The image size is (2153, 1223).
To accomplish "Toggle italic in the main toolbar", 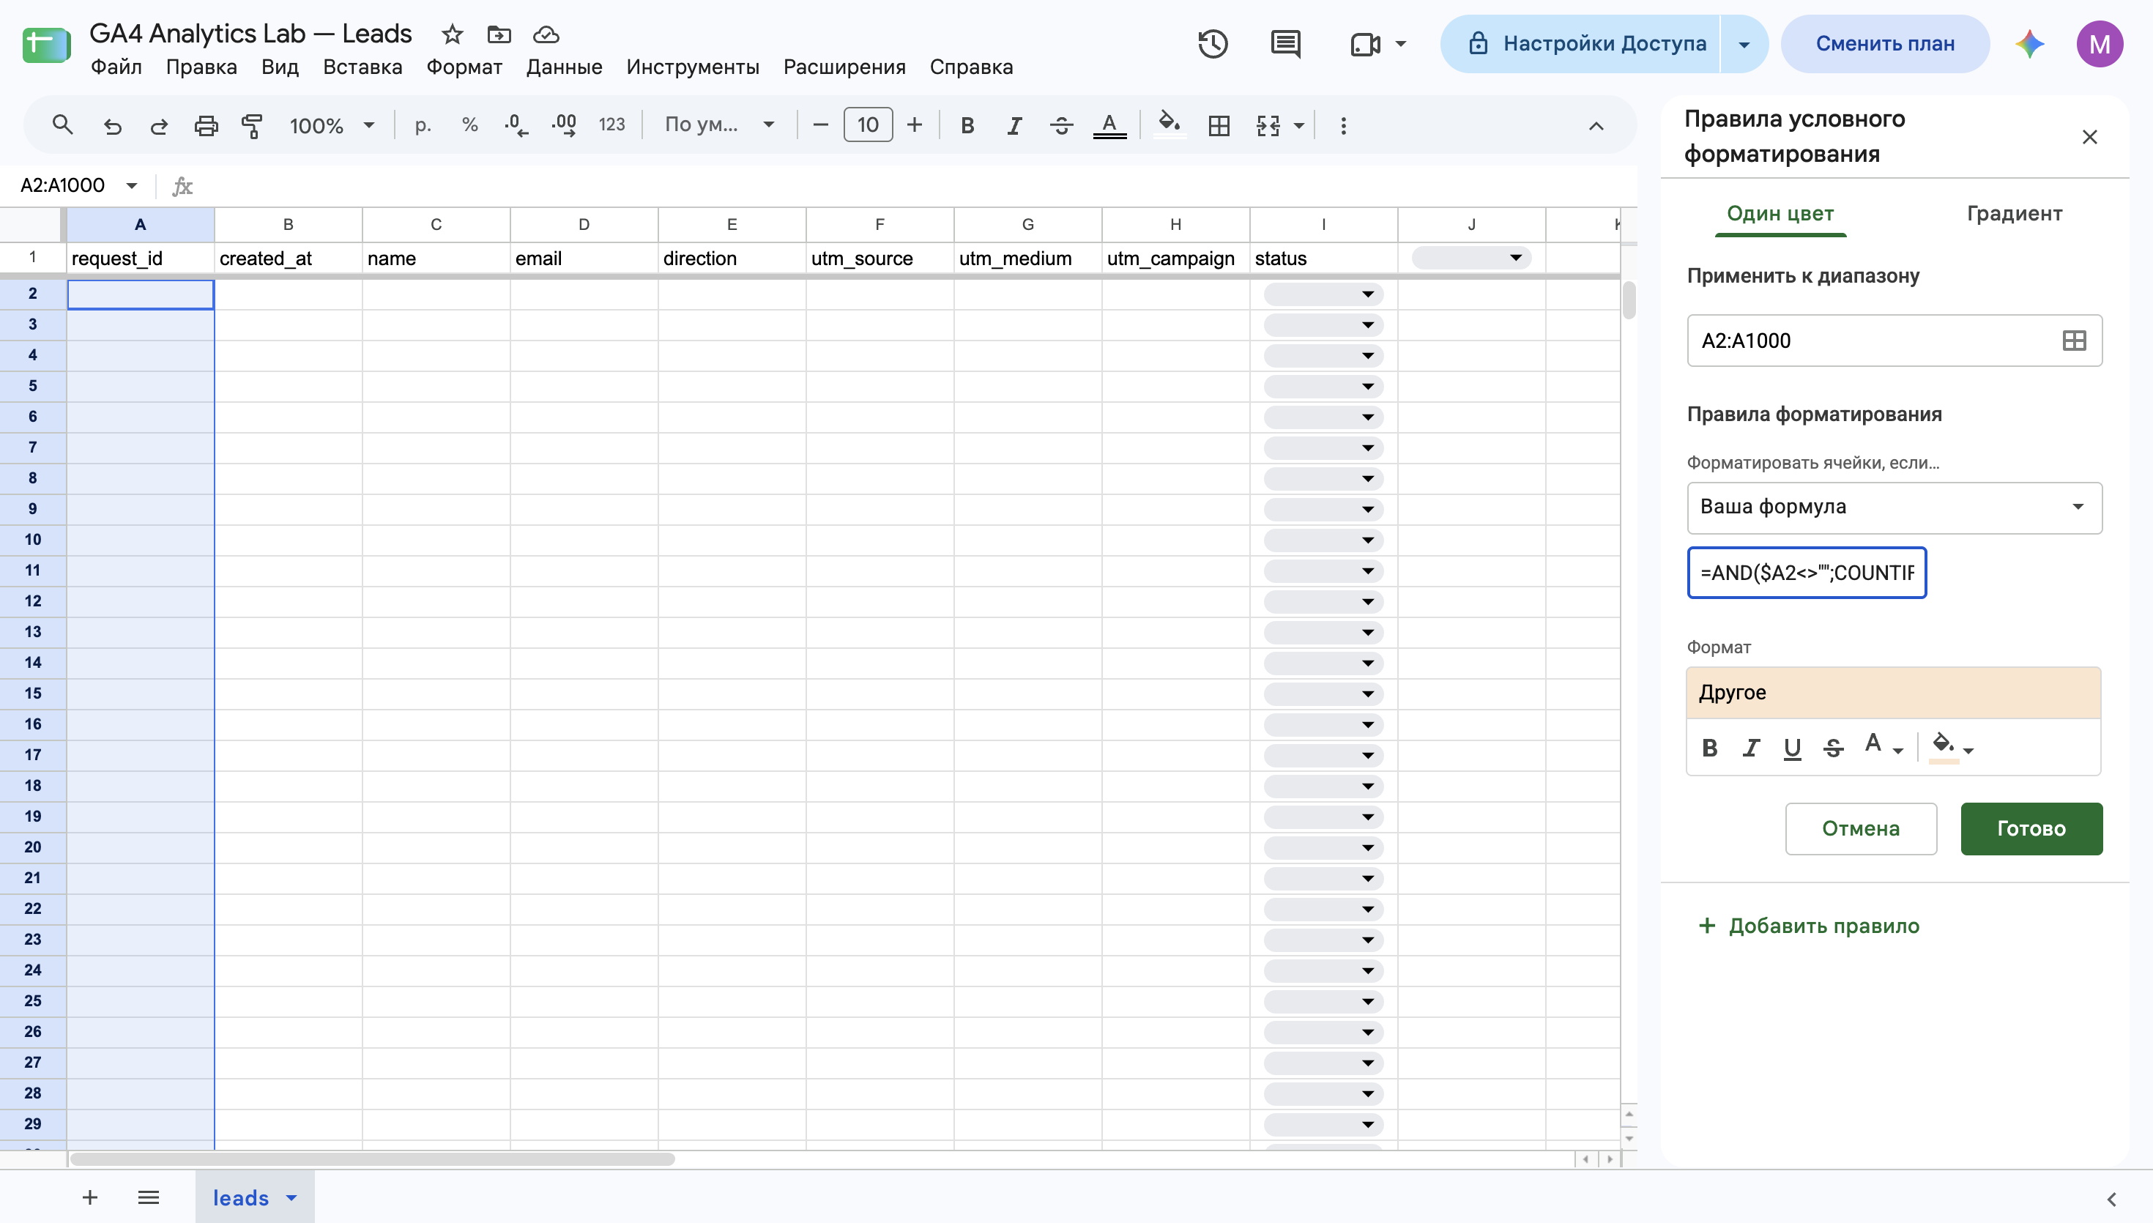I will pyautogui.click(x=1014, y=126).
